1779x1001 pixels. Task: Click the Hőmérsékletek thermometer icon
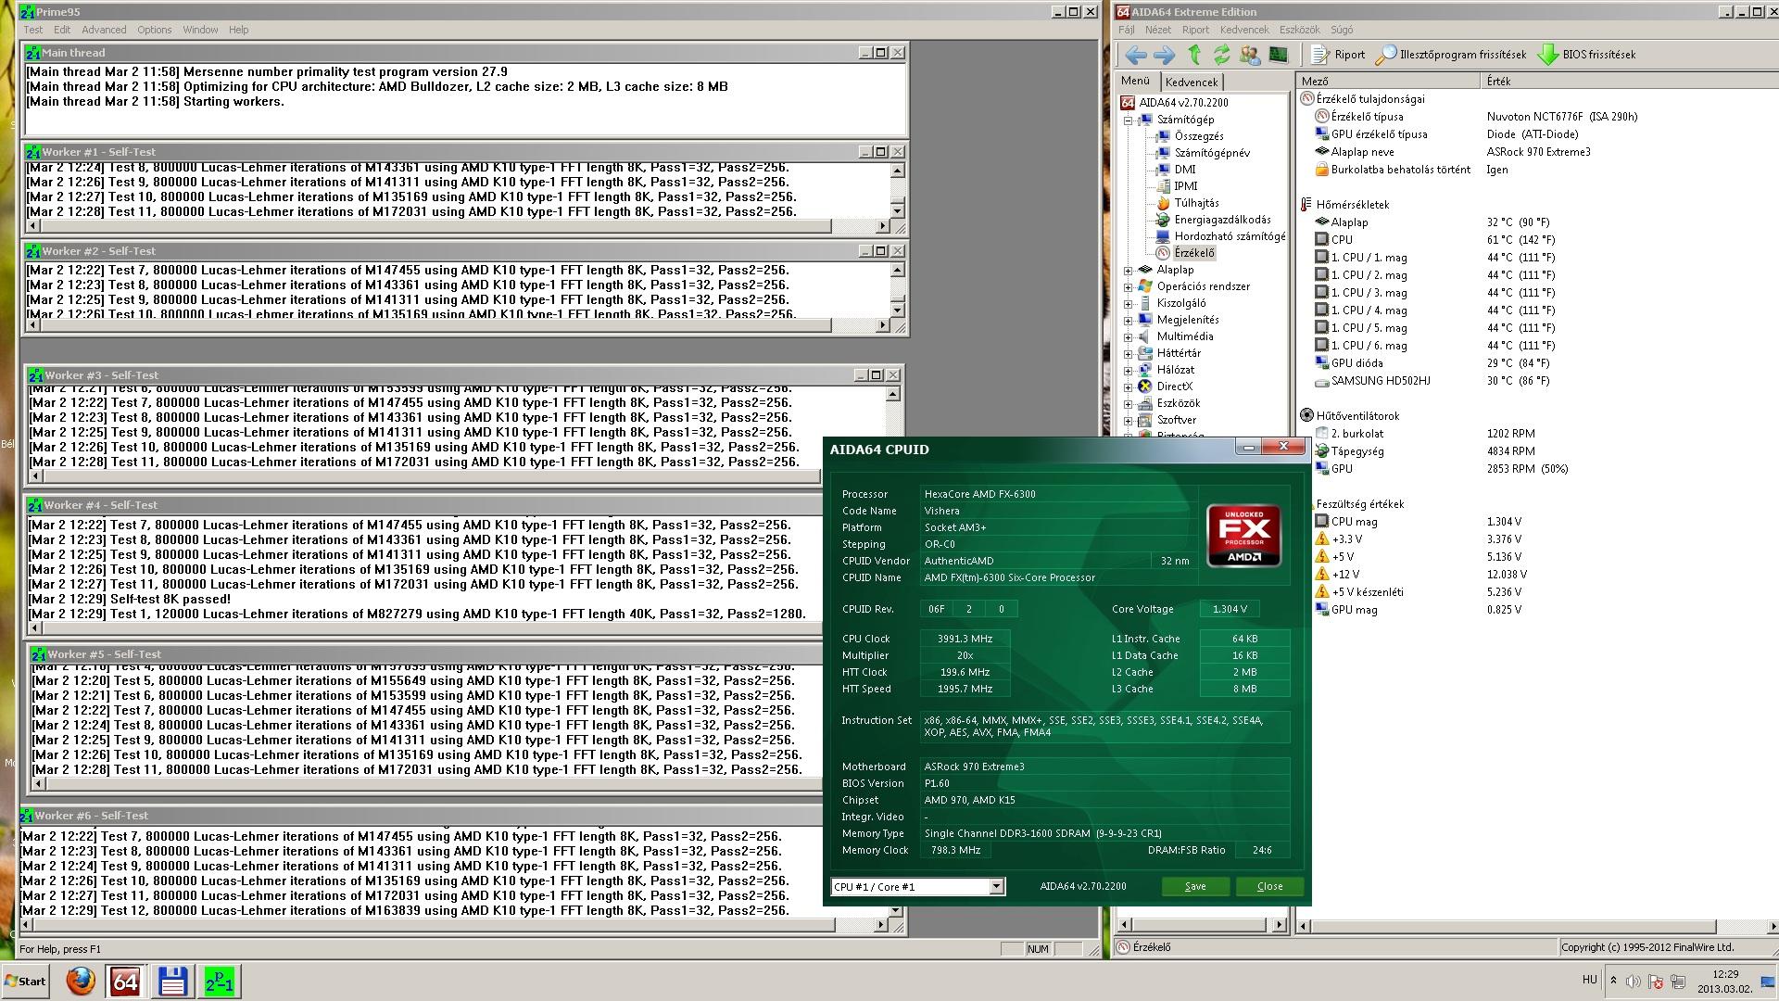1306,205
